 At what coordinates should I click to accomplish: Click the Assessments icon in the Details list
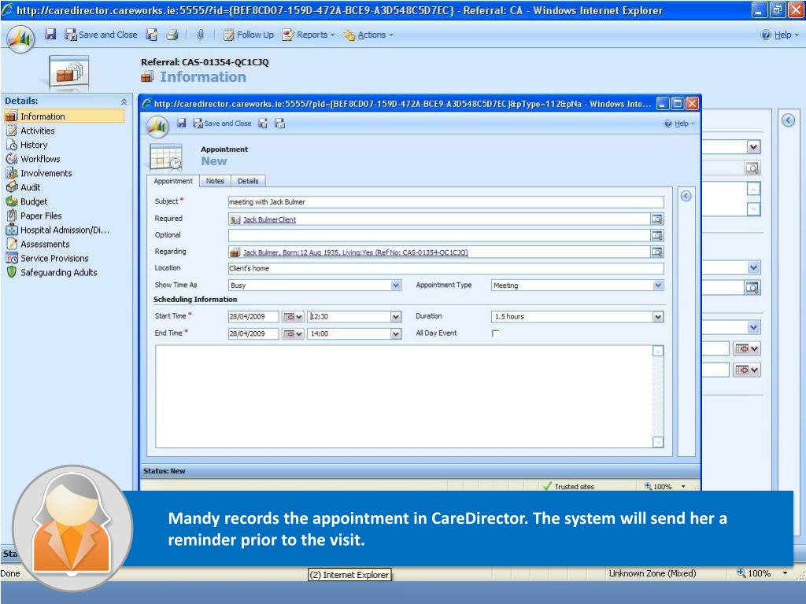coord(12,244)
